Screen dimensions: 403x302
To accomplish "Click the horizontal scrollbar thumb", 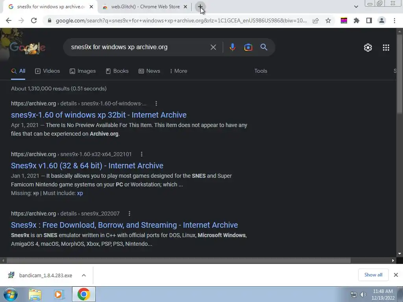I will coord(179,260).
